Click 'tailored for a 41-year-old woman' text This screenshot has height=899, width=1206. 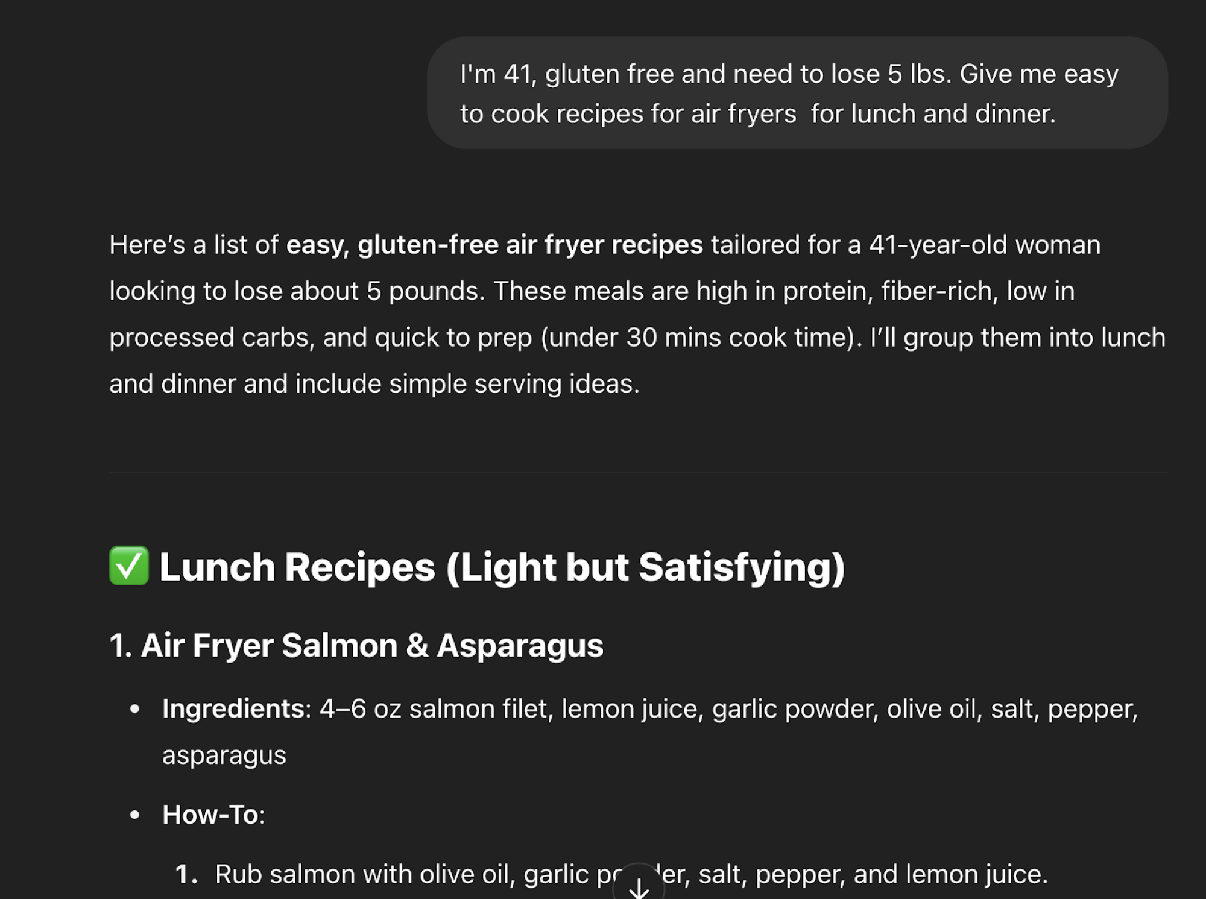906,245
